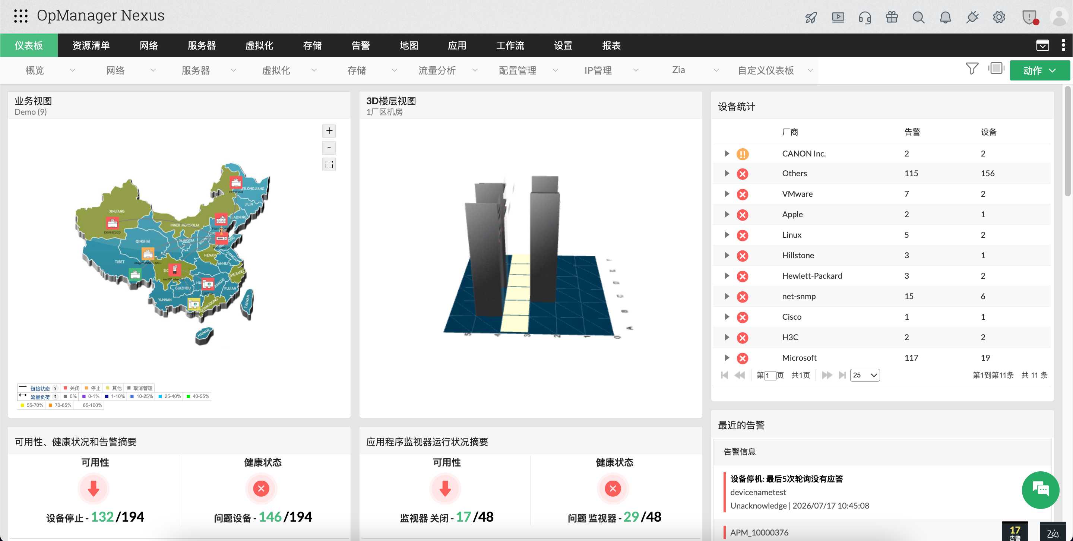Open the 25 rows-per-page dropdown

(865, 375)
